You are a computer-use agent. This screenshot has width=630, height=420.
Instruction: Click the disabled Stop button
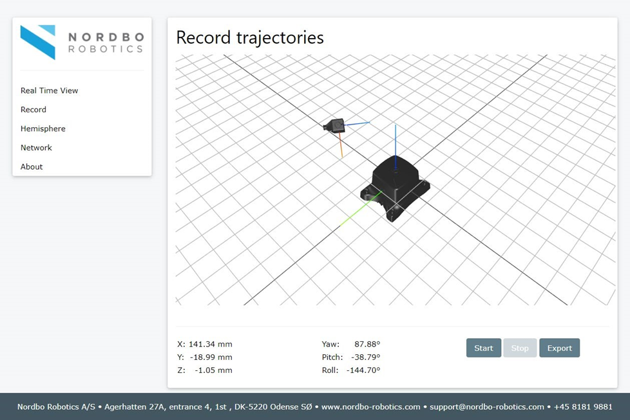[520, 348]
